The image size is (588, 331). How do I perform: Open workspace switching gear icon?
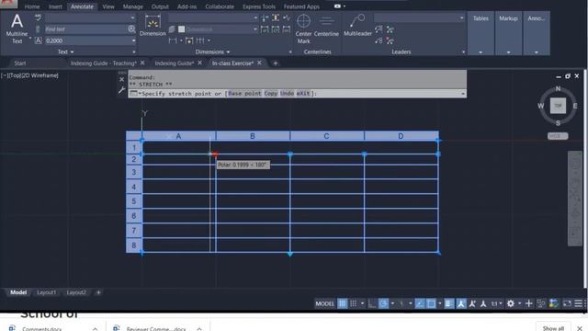pos(511,303)
